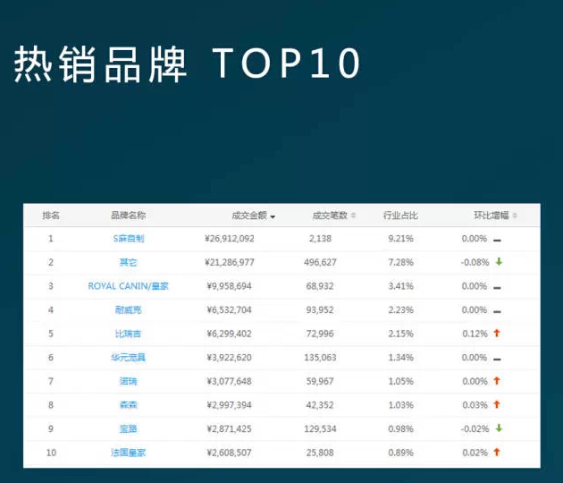Click the industry share 1.05%
Image resolution: width=563 pixels, height=483 pixels.
tap(400, 381)
